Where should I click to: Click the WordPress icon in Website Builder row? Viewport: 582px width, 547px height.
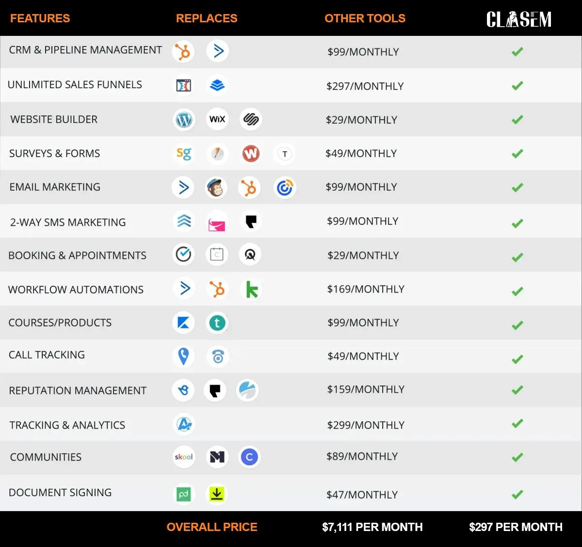[184, 119]
